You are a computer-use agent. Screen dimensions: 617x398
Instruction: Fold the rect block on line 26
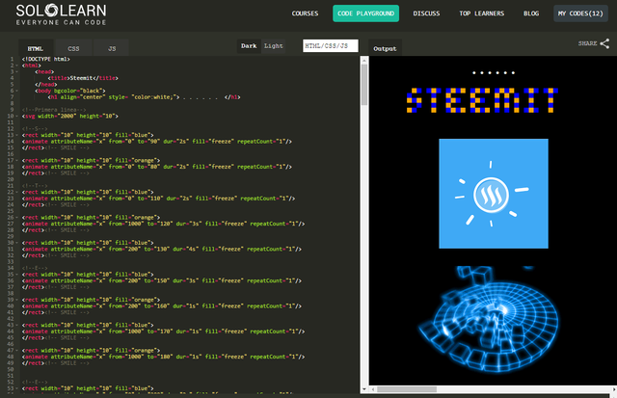[x=17, y=218]
